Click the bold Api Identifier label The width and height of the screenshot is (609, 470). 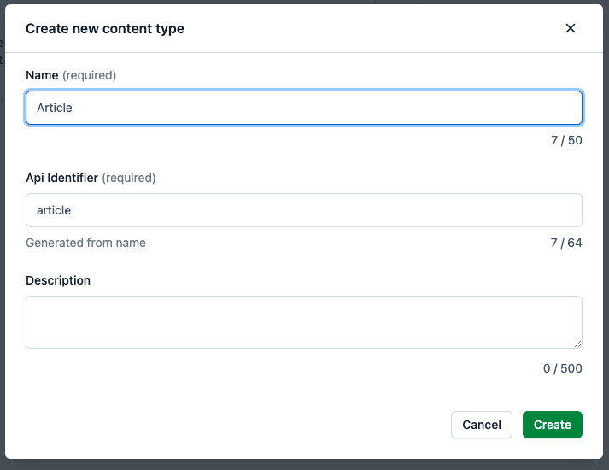coord(61,178)
